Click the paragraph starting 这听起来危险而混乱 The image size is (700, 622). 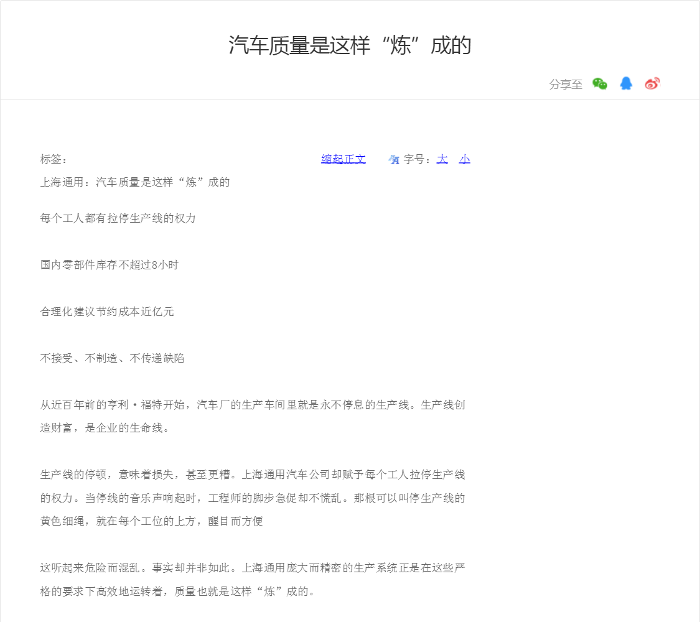coord(253,579)
